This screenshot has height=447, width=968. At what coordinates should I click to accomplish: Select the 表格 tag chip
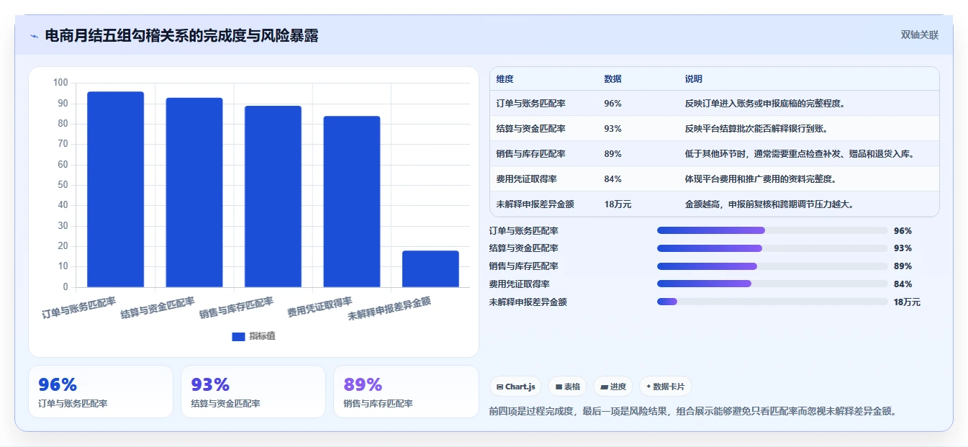point(567,387)
